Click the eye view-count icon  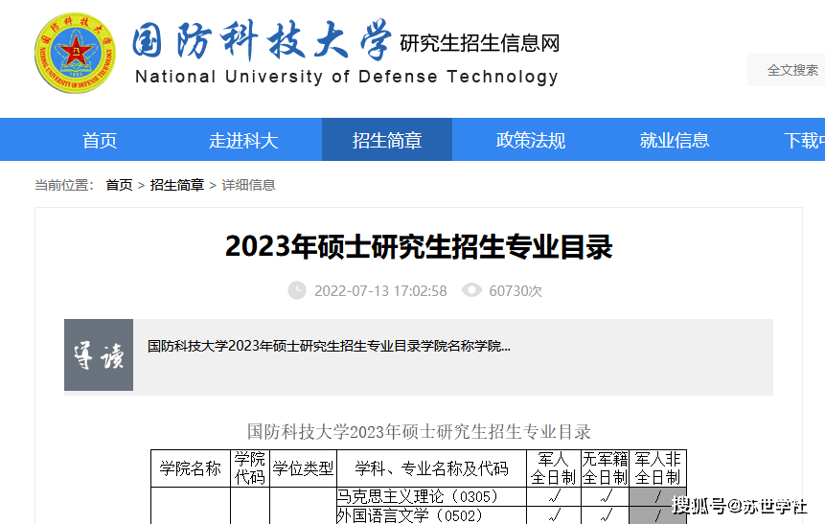tap(471, 290)
